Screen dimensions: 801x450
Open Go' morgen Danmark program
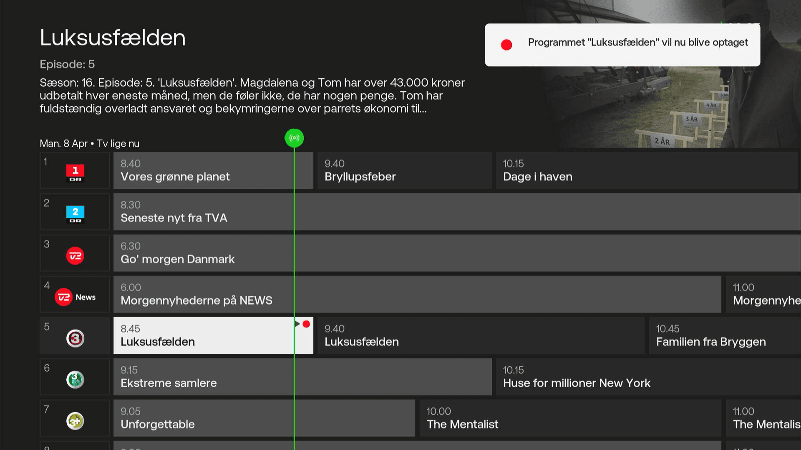pyautogui.click(x=457, y=253)
